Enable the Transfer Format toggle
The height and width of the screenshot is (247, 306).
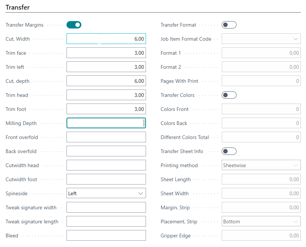(x=229, y=25)
